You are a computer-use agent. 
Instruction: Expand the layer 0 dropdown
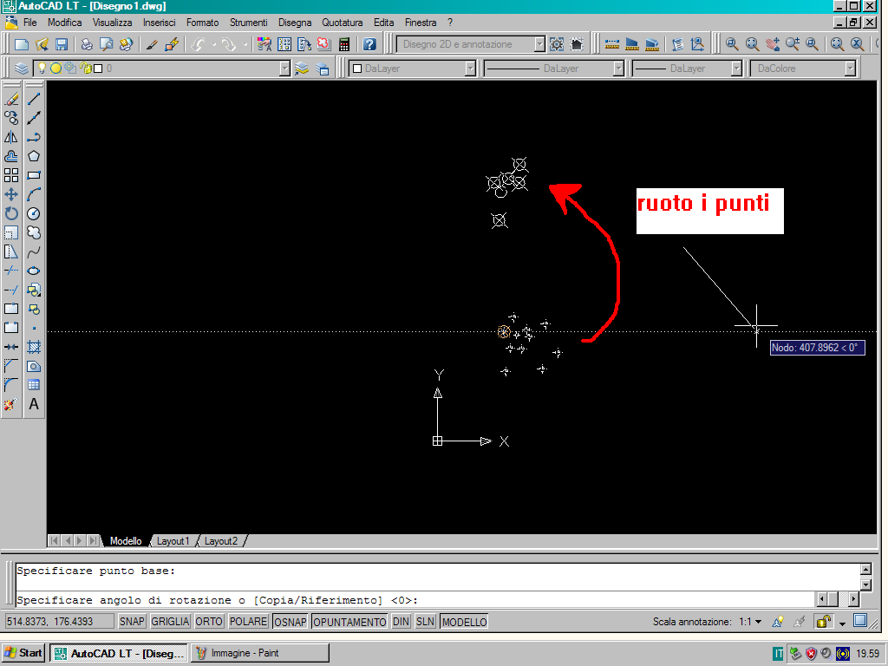(x=284, y=69)
